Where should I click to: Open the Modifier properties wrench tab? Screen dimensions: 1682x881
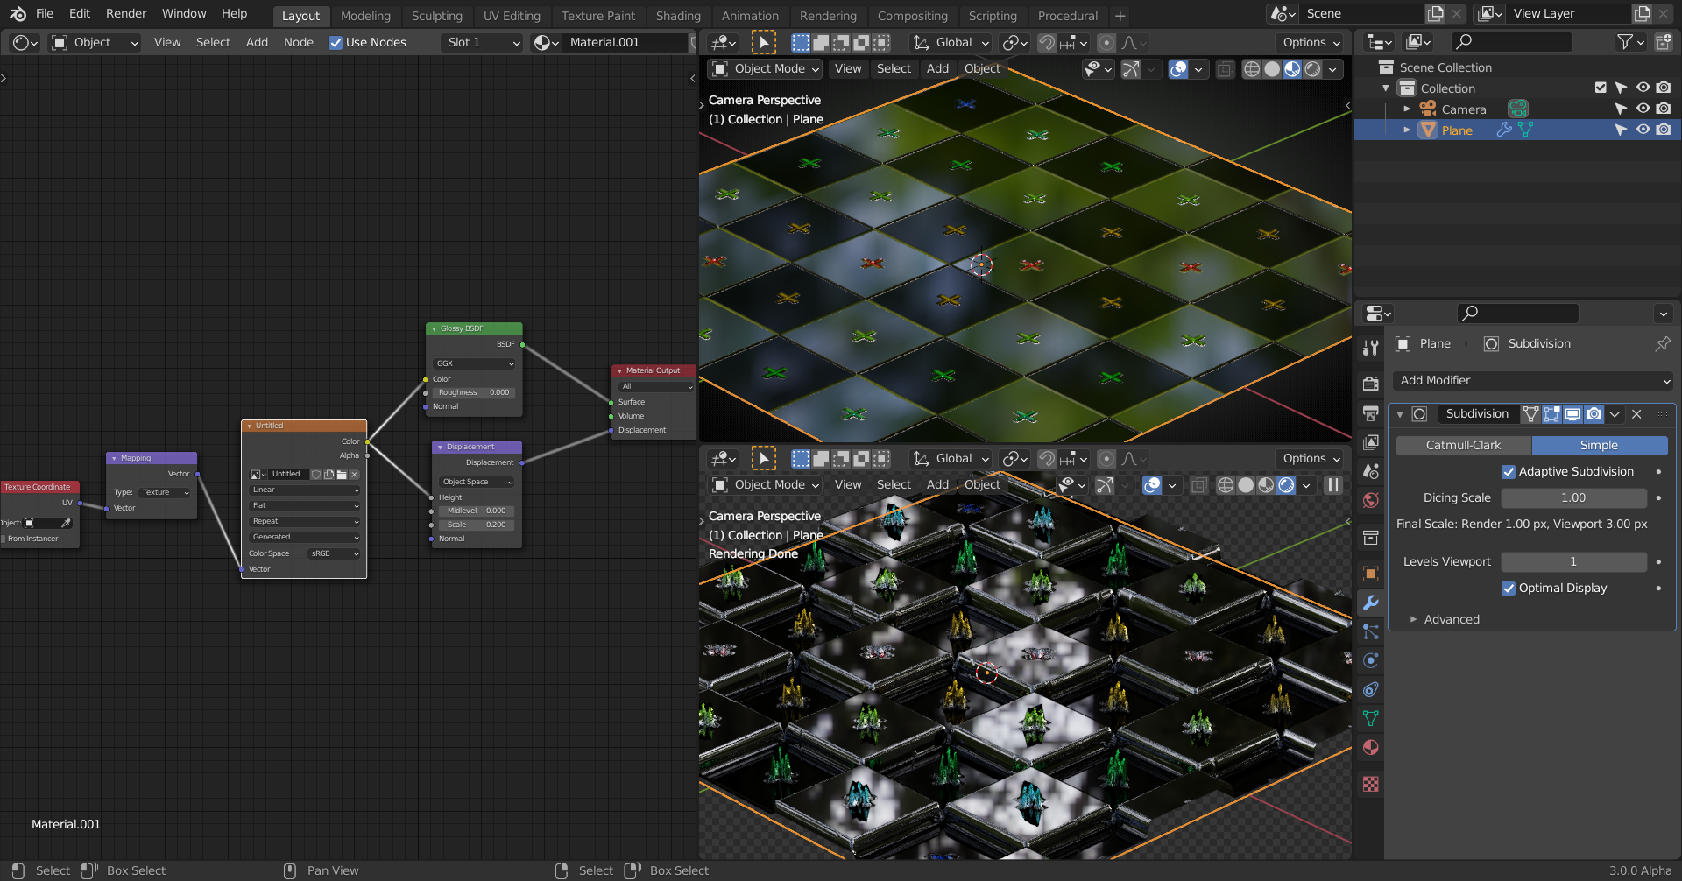1371,603
